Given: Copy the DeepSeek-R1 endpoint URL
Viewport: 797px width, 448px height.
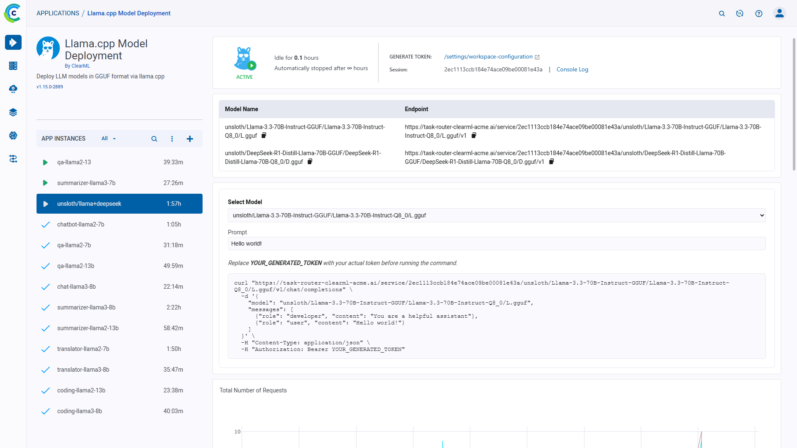Looking at the screenshot, I should coord(551,162).
